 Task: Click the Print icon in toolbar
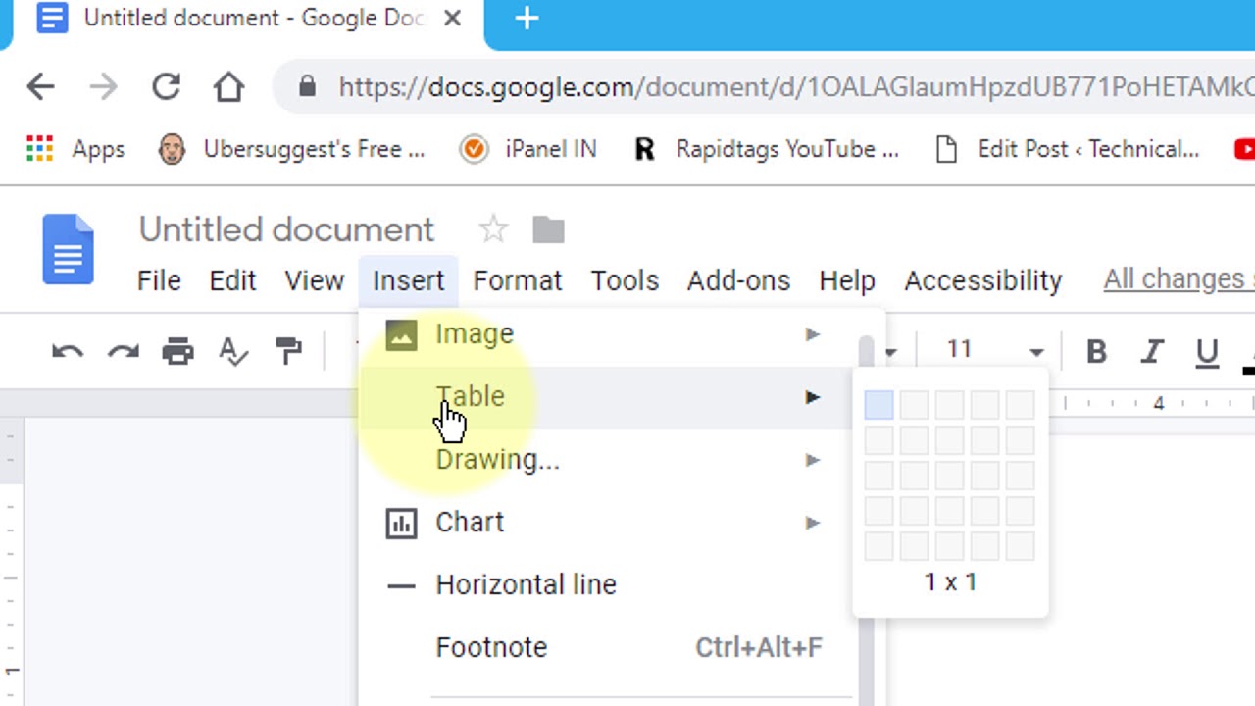pos(177,351)
